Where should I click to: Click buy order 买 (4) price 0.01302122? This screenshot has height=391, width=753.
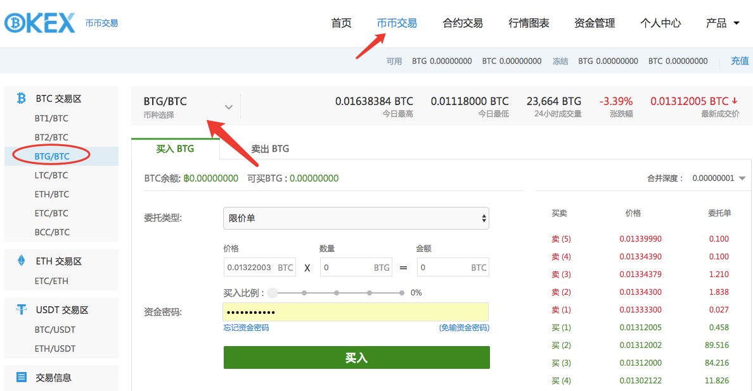[x=641, y=380]
